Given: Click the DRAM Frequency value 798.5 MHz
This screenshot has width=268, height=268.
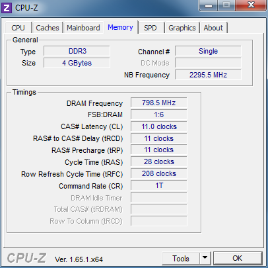Looking at the screenshot, I should pyautogui.click(x=158, y=103).
